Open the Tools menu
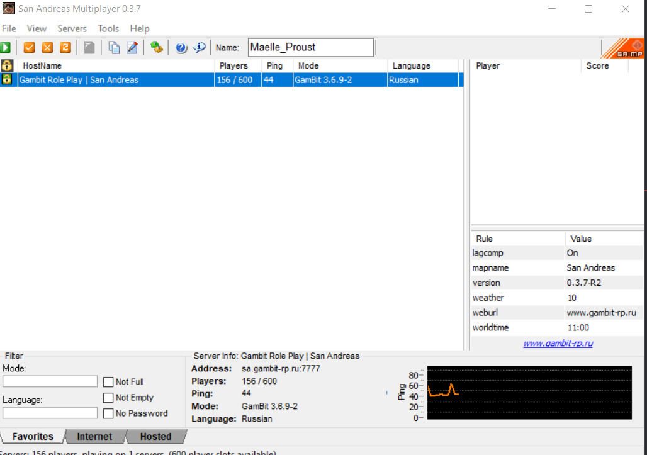The height and width of the screenshot is (455, 647). [108, 28]
